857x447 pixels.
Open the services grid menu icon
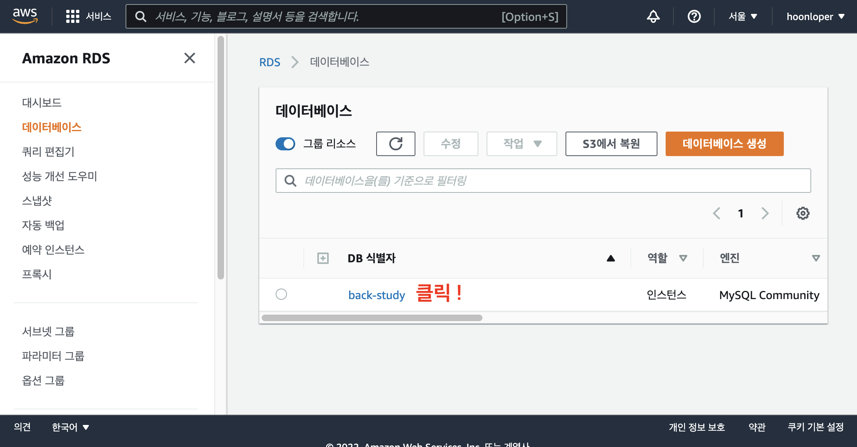[72, 16]
